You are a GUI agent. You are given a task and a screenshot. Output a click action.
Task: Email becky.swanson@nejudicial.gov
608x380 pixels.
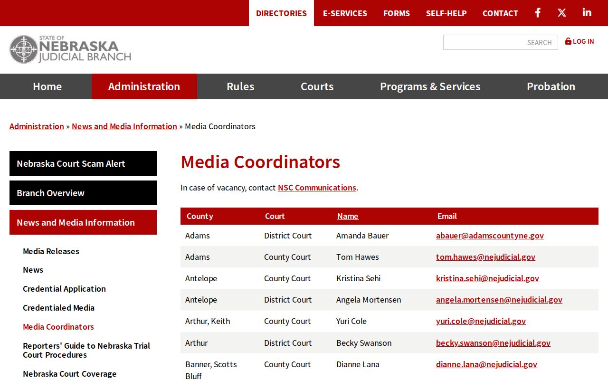point(493,343)
